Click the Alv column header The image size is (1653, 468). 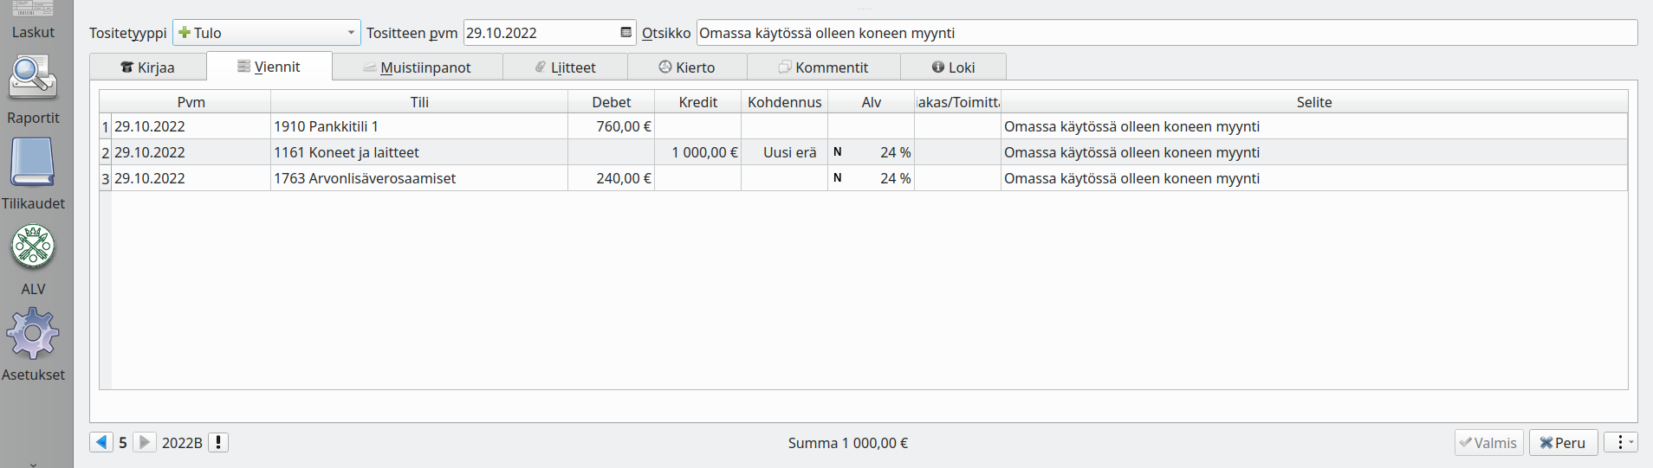872,102
